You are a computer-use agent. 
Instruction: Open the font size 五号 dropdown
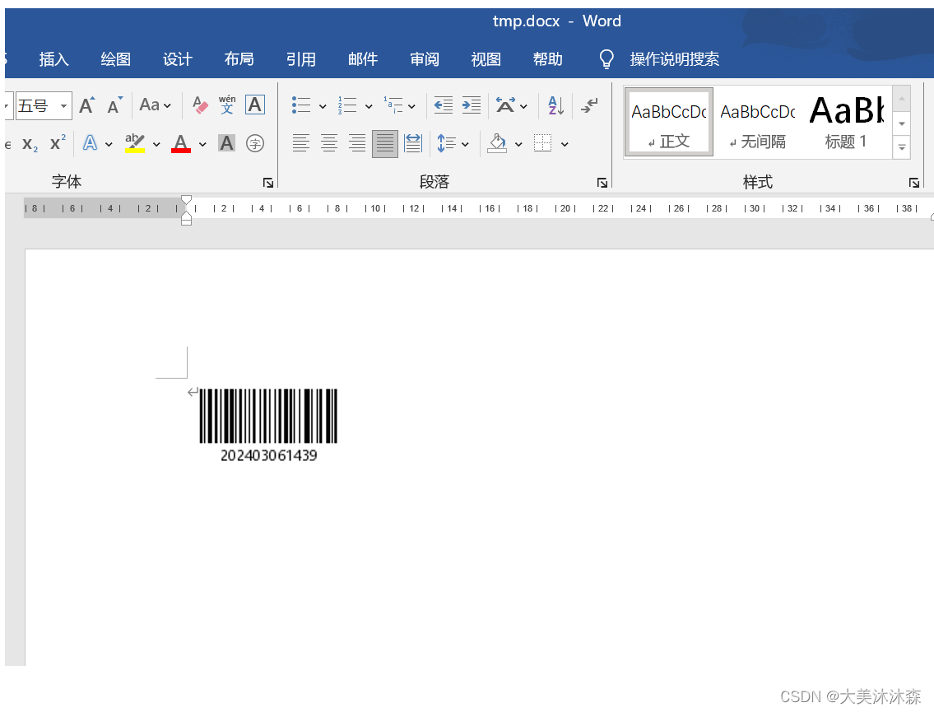coord(63,106)
